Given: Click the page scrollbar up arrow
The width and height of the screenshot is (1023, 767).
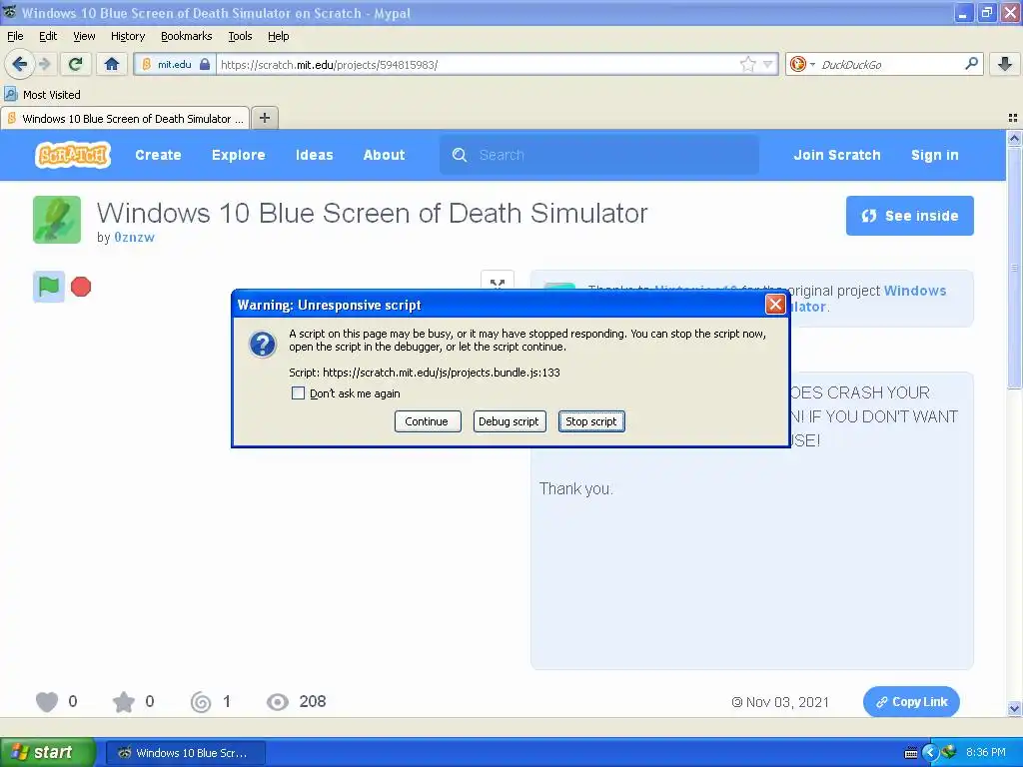Looking at the screenshot, I should click(1014, 138).
